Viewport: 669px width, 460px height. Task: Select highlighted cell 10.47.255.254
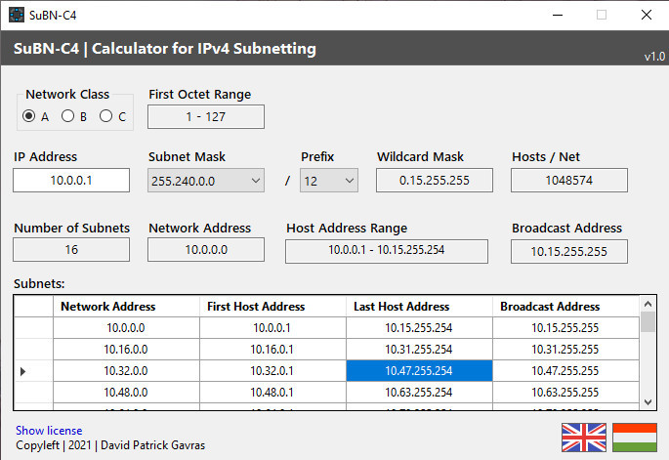[419, 371]
